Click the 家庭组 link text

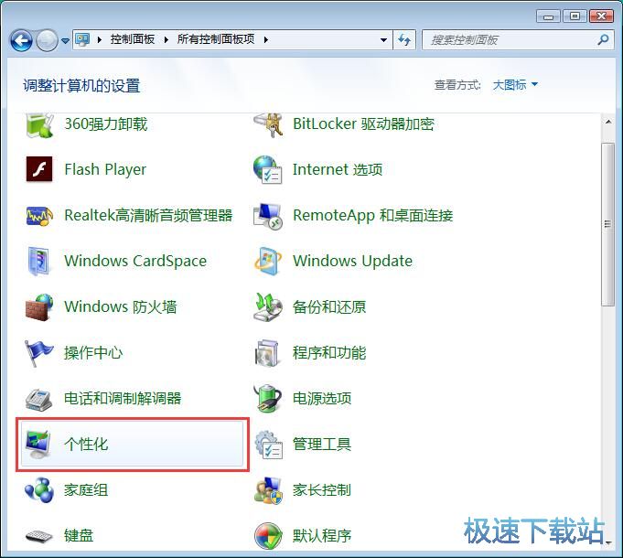click(86, 490)
